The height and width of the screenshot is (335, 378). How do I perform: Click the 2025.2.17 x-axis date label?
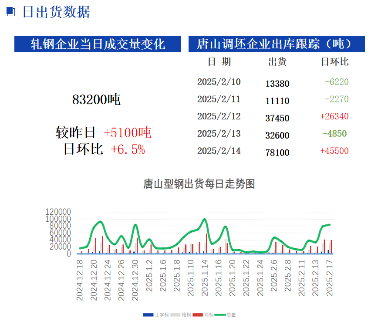(x=330, y=280)
